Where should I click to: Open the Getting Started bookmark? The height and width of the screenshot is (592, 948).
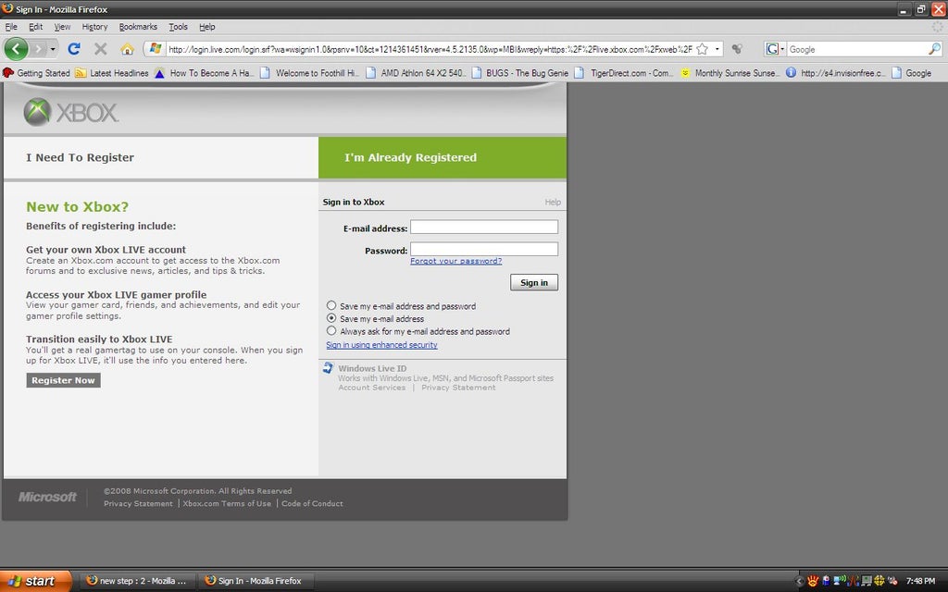coord(37,73)
